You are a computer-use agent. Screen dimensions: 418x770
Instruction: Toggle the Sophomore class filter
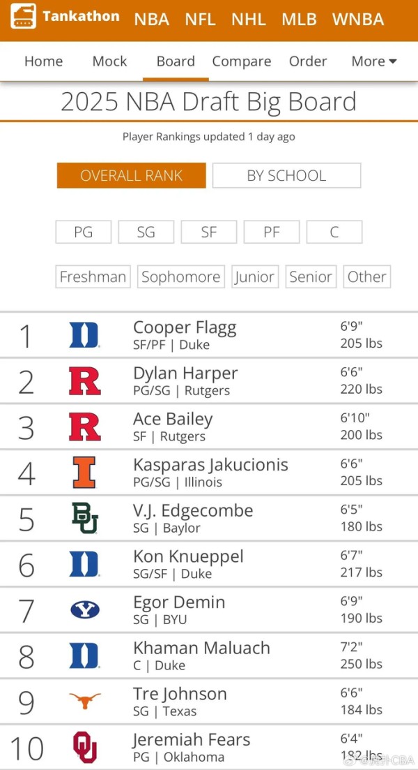coord(180,277)
